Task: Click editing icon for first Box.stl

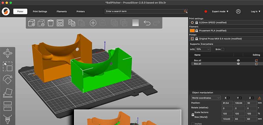Action: click(x=256, y=60)
